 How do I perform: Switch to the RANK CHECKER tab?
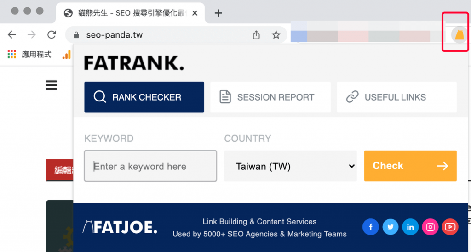[144, 97]
